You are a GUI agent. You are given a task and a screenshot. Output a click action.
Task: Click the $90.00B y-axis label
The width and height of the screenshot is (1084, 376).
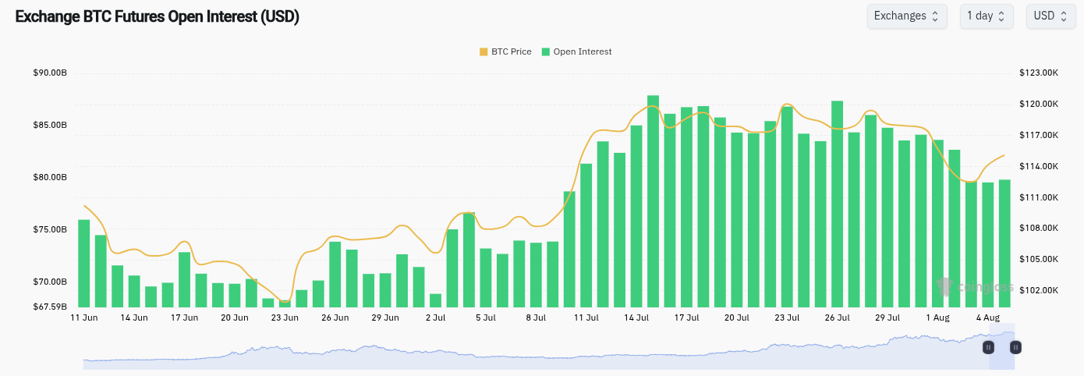[50, 73]
